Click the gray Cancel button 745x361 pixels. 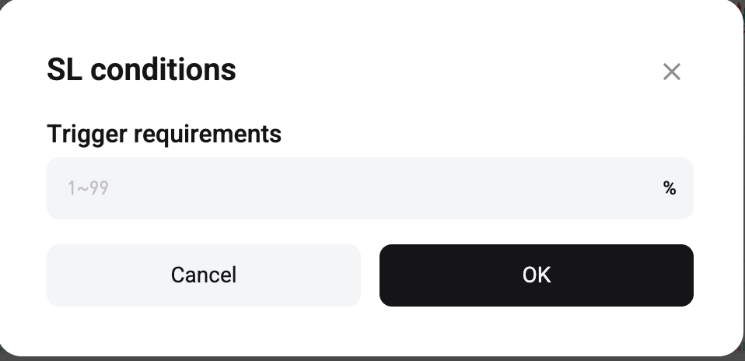[204, 275]
